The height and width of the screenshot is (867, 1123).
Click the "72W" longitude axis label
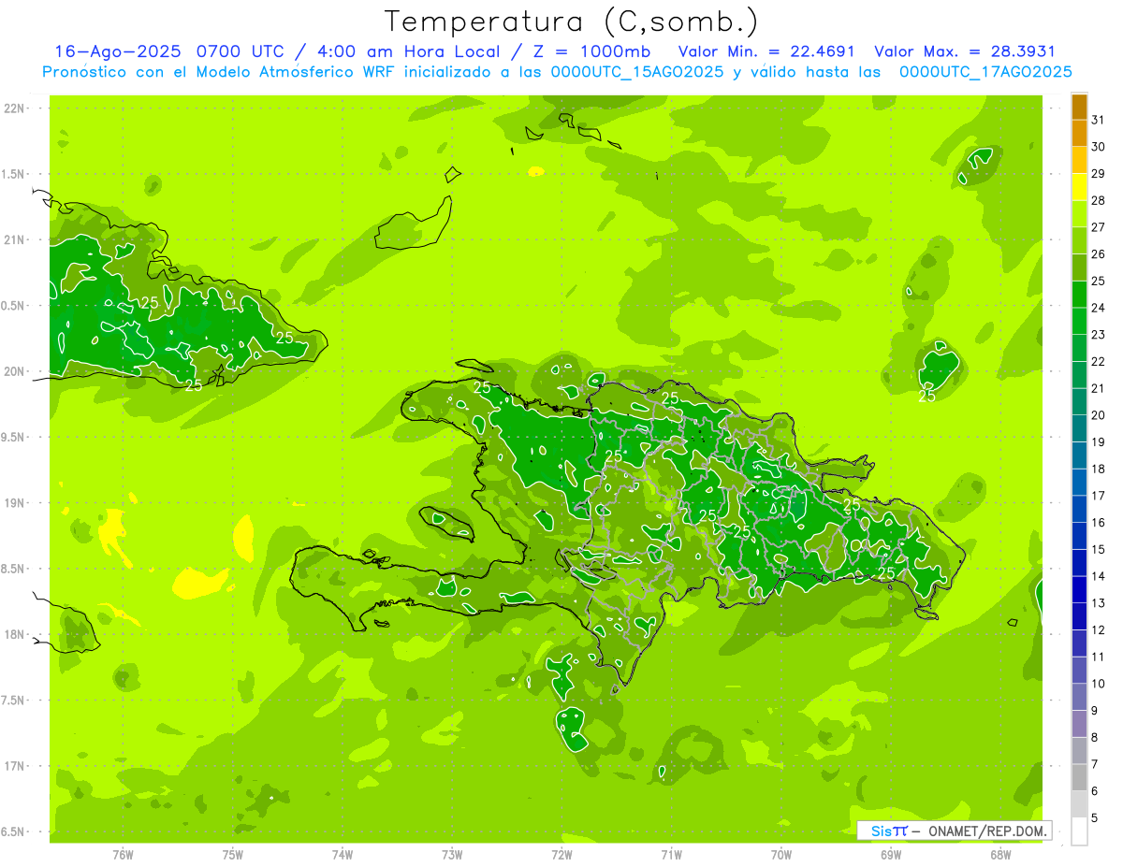click(x=561, y=855)
